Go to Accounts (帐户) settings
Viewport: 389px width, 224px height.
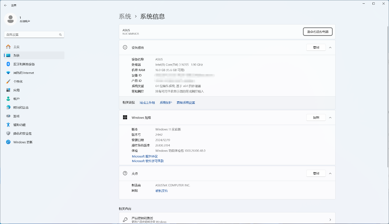(x=16, y=99)
